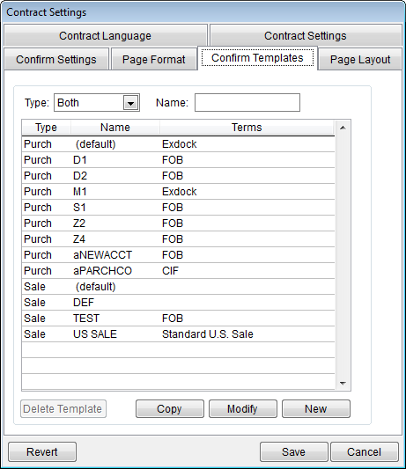This screenshot has height=469, width=406.
Task: Select the Confirm Templates tab
Action: (257, 58)
